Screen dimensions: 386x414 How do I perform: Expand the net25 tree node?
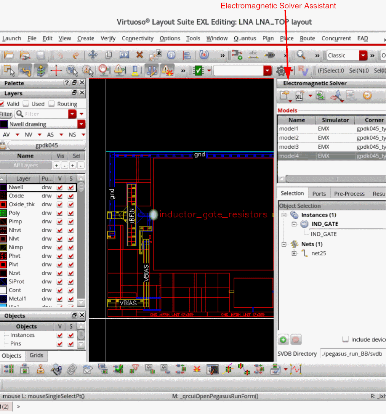tap(294, 254)
